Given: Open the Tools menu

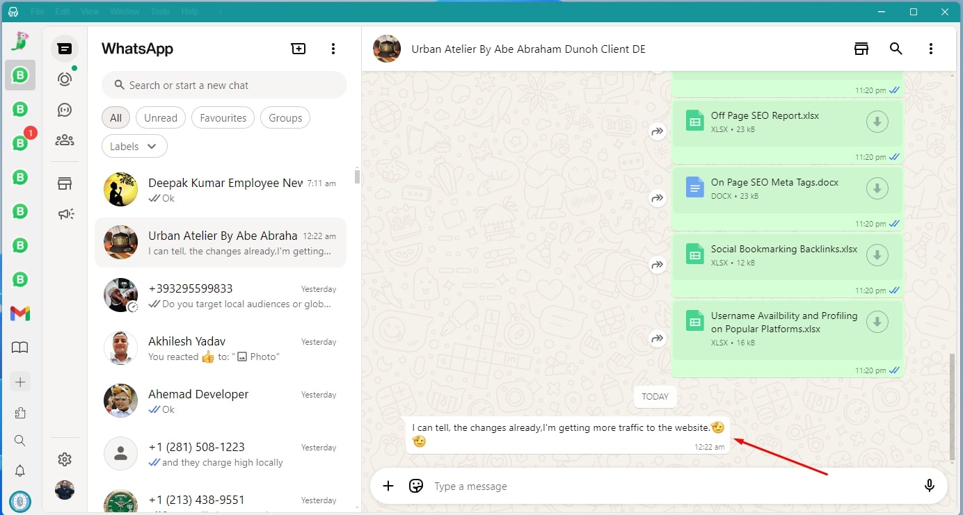Looking at the screenshot, I should point(160,12).
